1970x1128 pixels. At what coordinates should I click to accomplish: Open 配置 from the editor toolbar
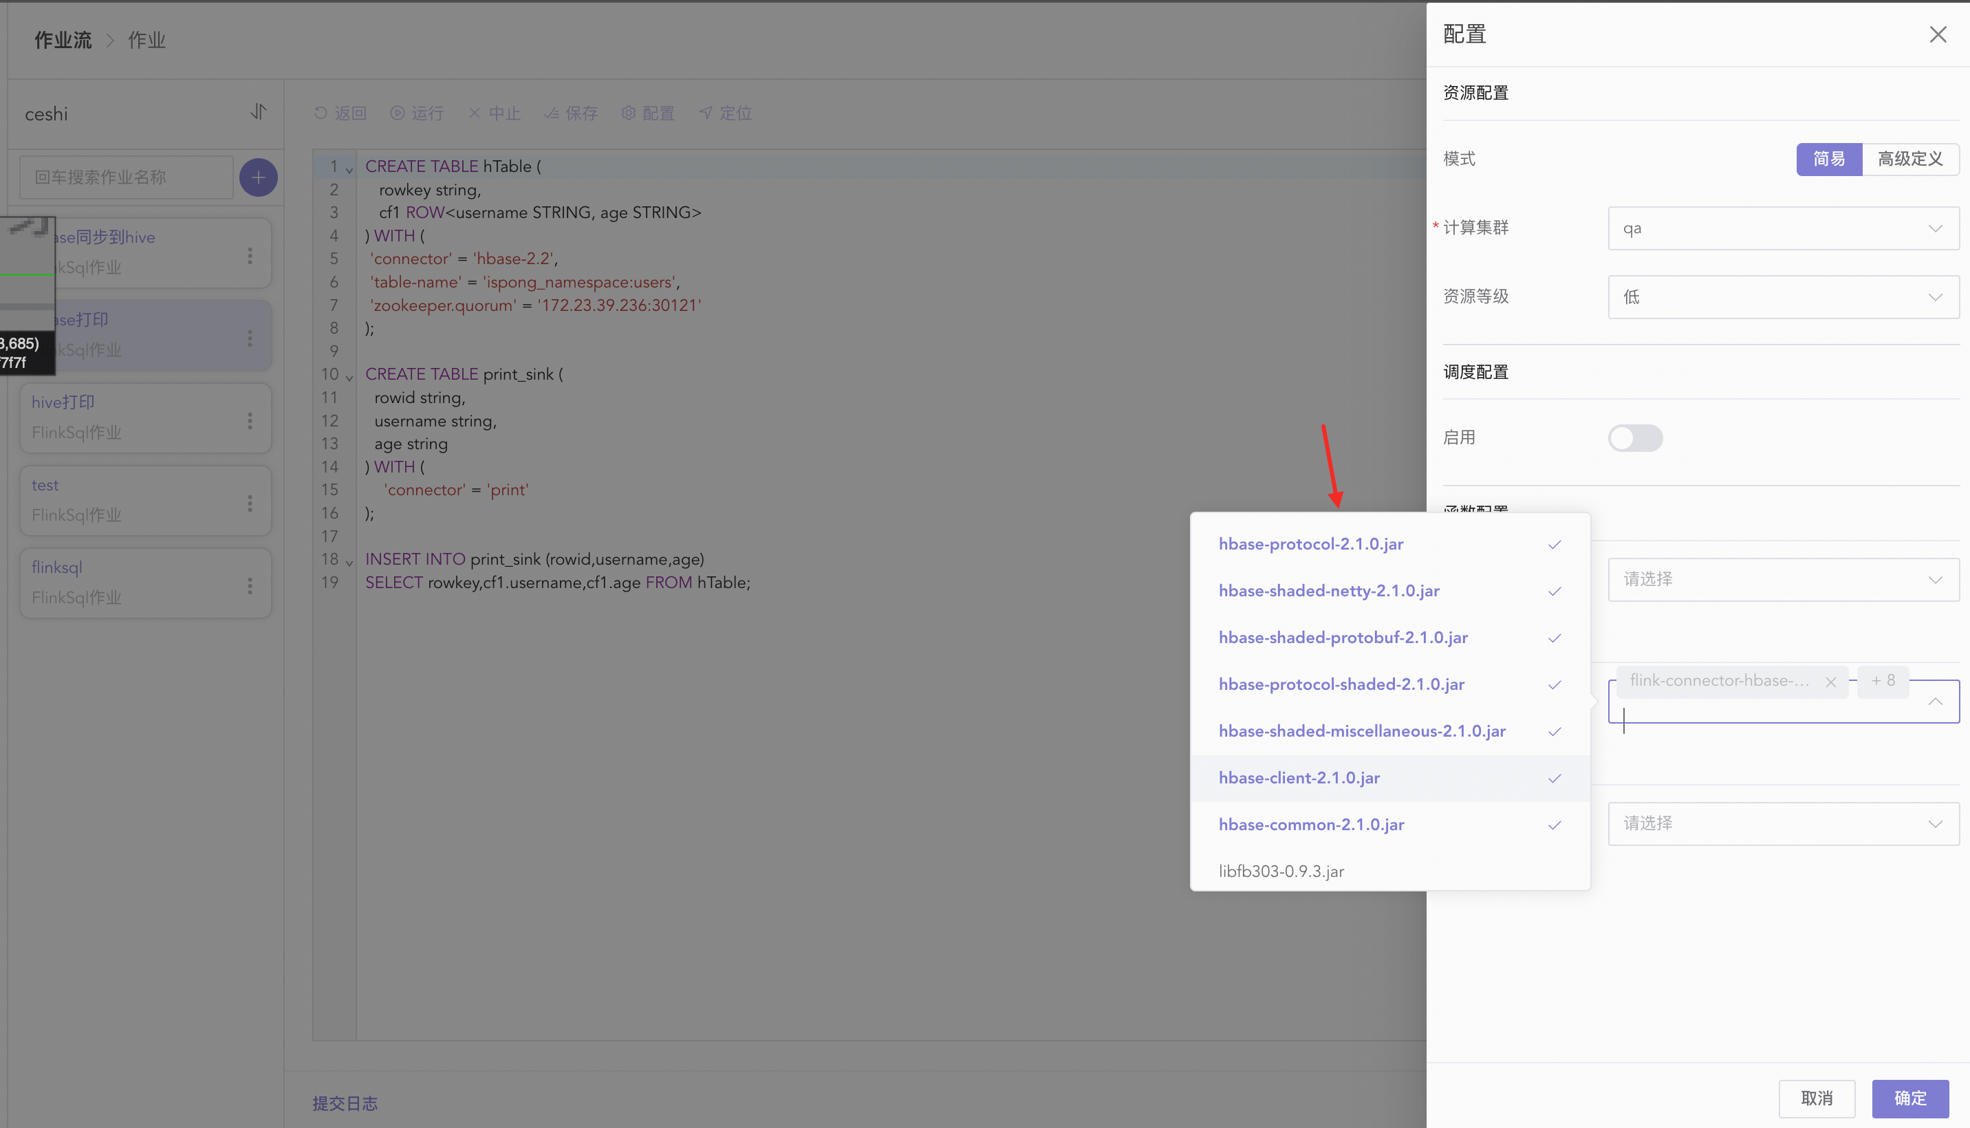(648, 113)
